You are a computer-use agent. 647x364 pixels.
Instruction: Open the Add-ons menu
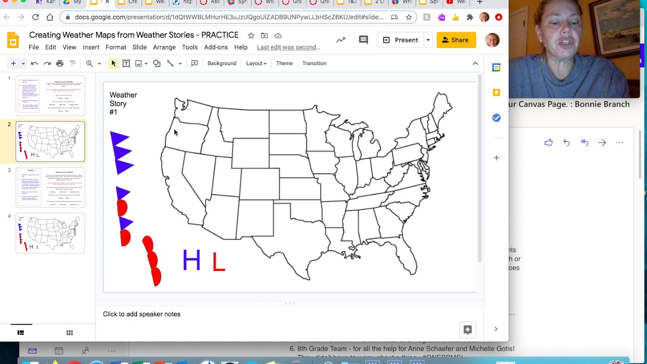tap(216, 47)
